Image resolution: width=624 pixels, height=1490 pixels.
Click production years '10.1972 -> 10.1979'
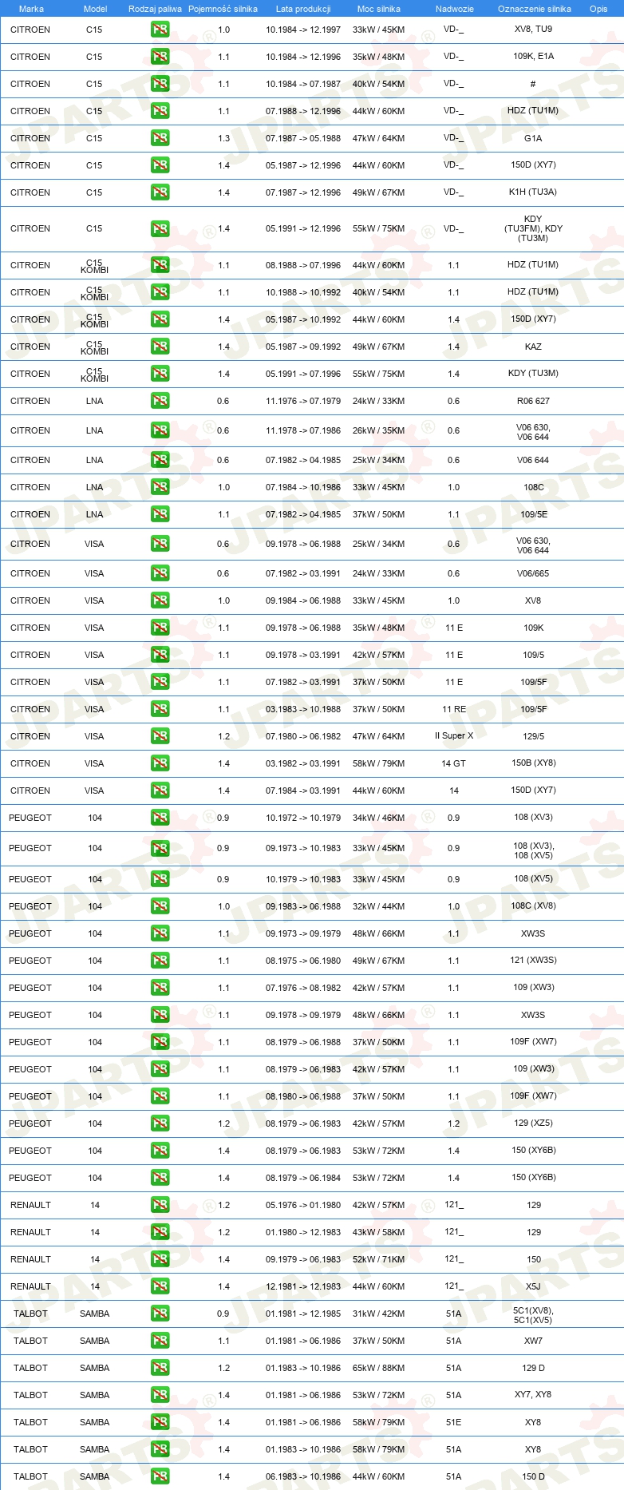303,818
